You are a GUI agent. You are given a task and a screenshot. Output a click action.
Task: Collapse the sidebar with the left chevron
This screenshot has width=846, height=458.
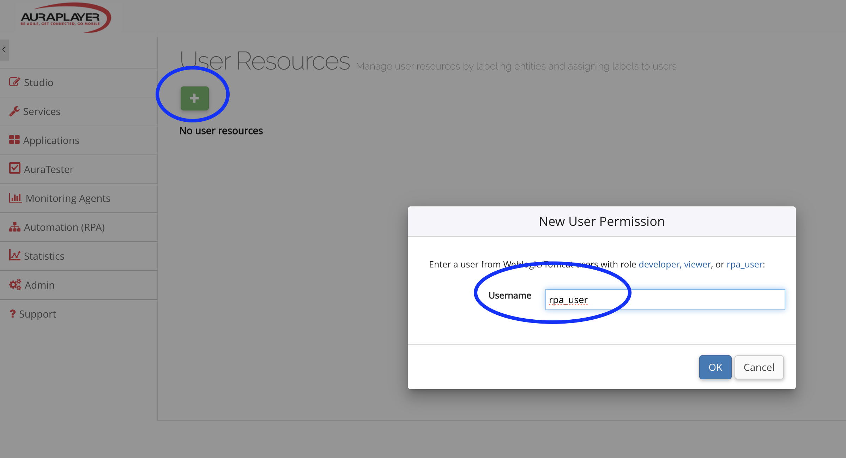click(x=4, y=50)
